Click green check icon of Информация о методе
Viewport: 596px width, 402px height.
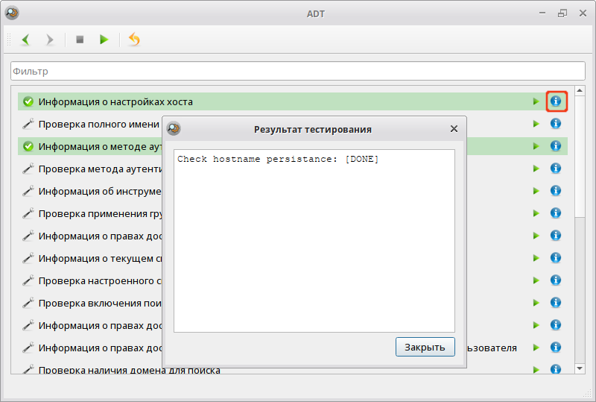pyautogui.click(x=28, y=146)
